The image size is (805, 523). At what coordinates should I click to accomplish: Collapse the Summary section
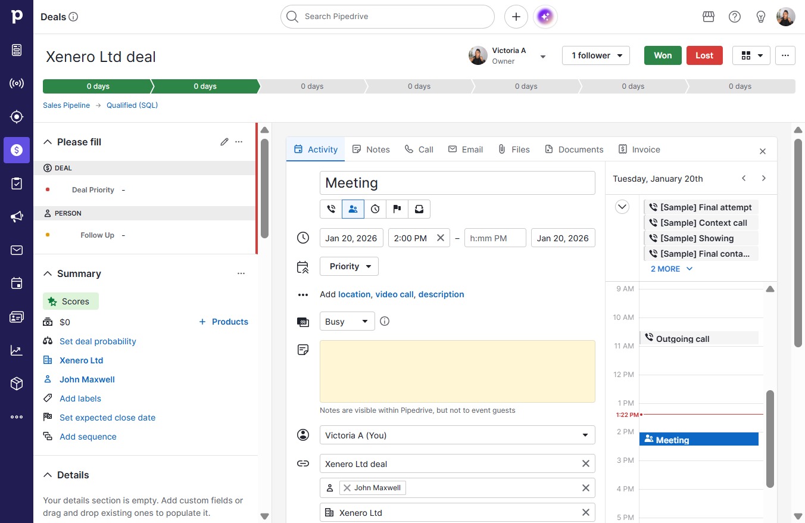click(48, 273)
